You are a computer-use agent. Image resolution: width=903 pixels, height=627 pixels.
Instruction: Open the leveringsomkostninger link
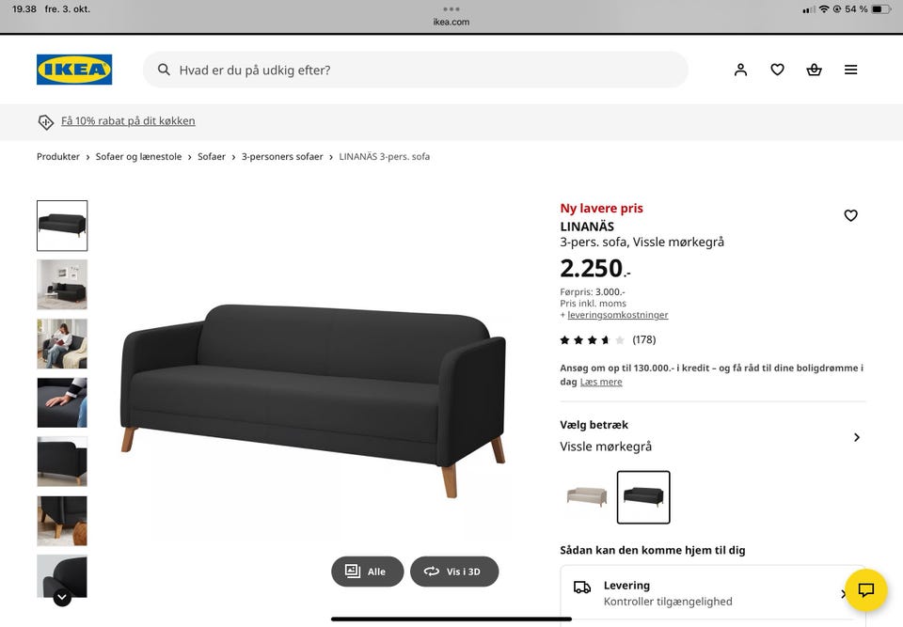tap(617, 315)
